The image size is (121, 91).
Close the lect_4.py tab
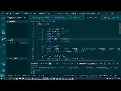tap(99, 18)
